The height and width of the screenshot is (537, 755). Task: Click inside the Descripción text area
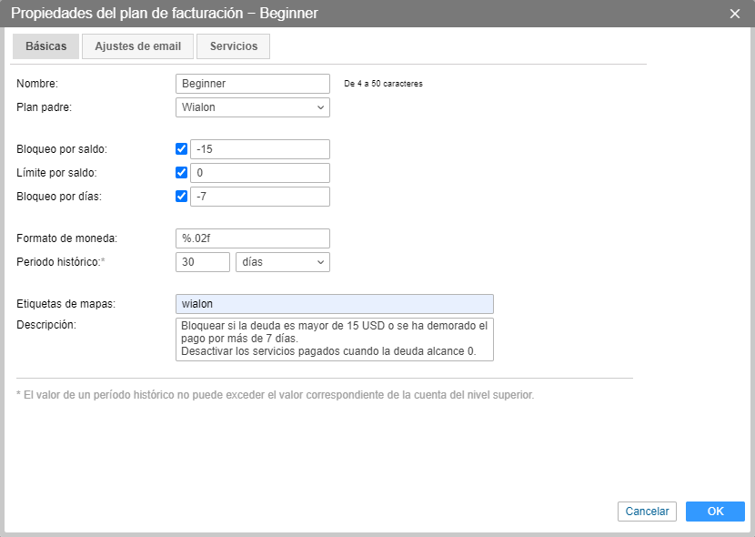(334, 339)
